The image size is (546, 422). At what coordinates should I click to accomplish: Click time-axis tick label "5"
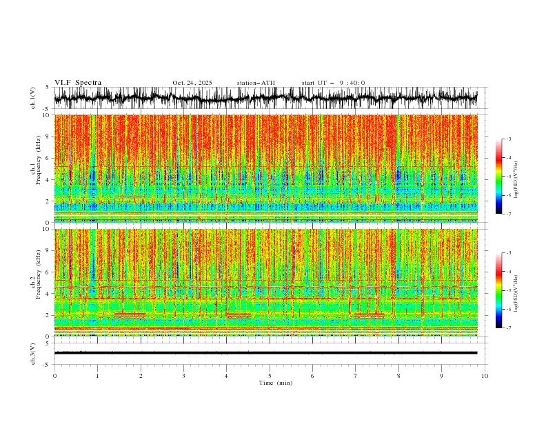pos(270,376)
